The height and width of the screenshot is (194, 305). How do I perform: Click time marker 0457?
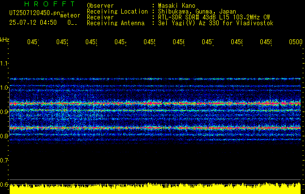click(x=208, y=42)
